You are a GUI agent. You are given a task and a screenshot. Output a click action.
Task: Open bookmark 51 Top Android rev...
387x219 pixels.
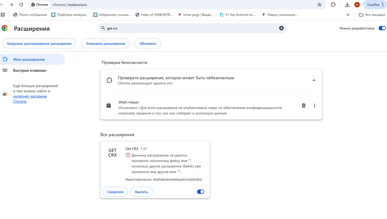tap(237, 15)
